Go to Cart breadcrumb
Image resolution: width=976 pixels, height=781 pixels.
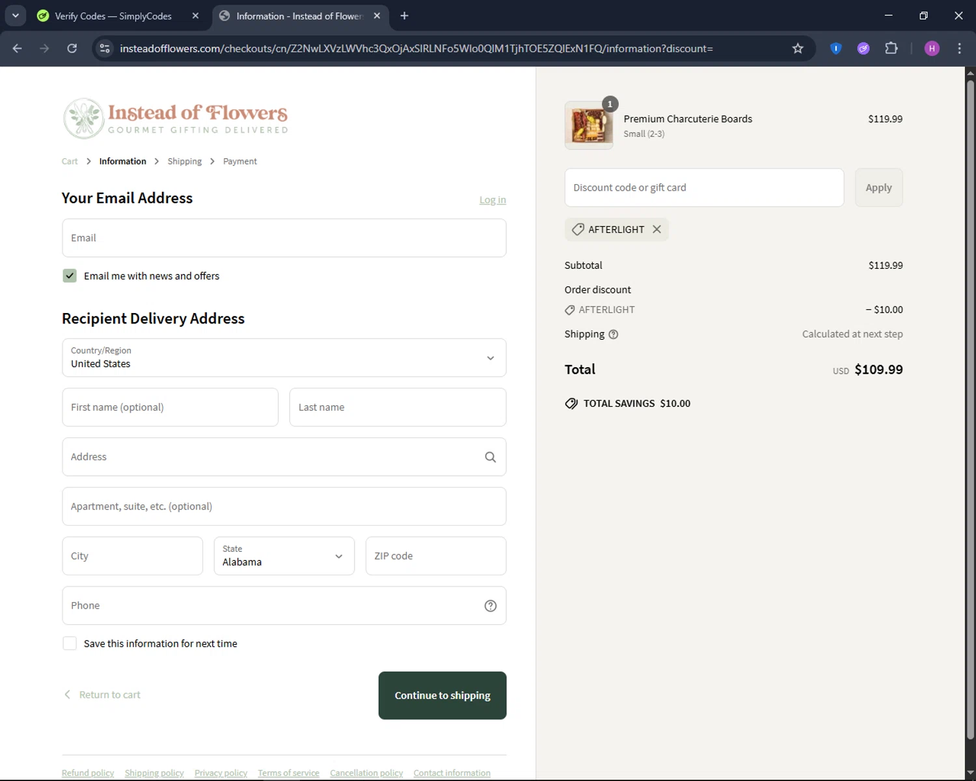pos(70,161)
